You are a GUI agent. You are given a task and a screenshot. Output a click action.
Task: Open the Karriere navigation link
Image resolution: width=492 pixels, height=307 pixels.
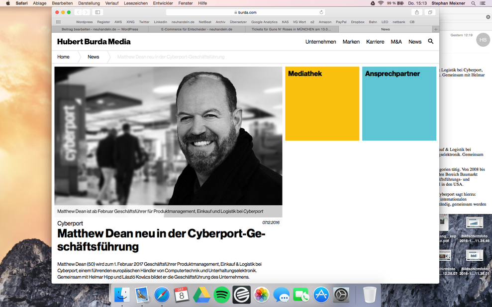(x=375, y=42)
